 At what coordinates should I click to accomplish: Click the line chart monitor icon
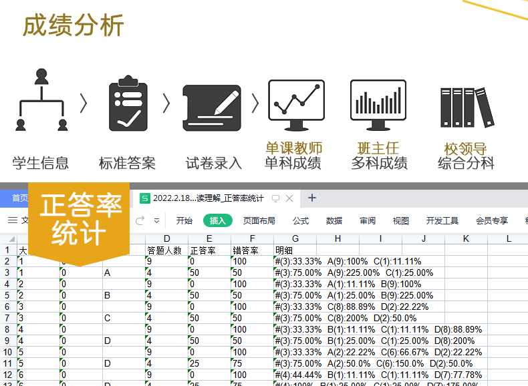pos(296,105)
